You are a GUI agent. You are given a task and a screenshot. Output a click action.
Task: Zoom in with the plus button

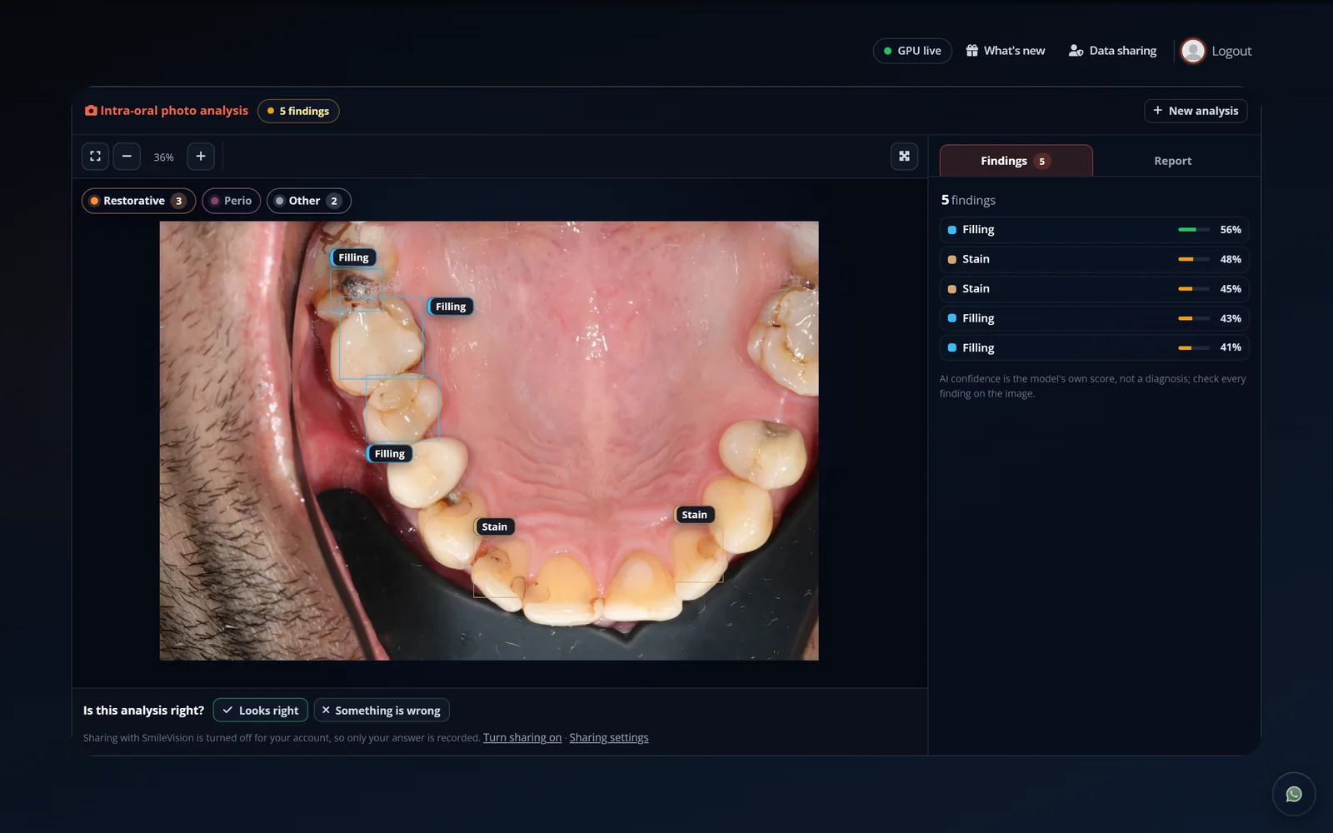[x=201, y=157]
